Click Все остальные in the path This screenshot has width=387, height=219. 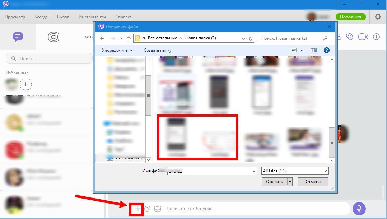pos(162,38)
